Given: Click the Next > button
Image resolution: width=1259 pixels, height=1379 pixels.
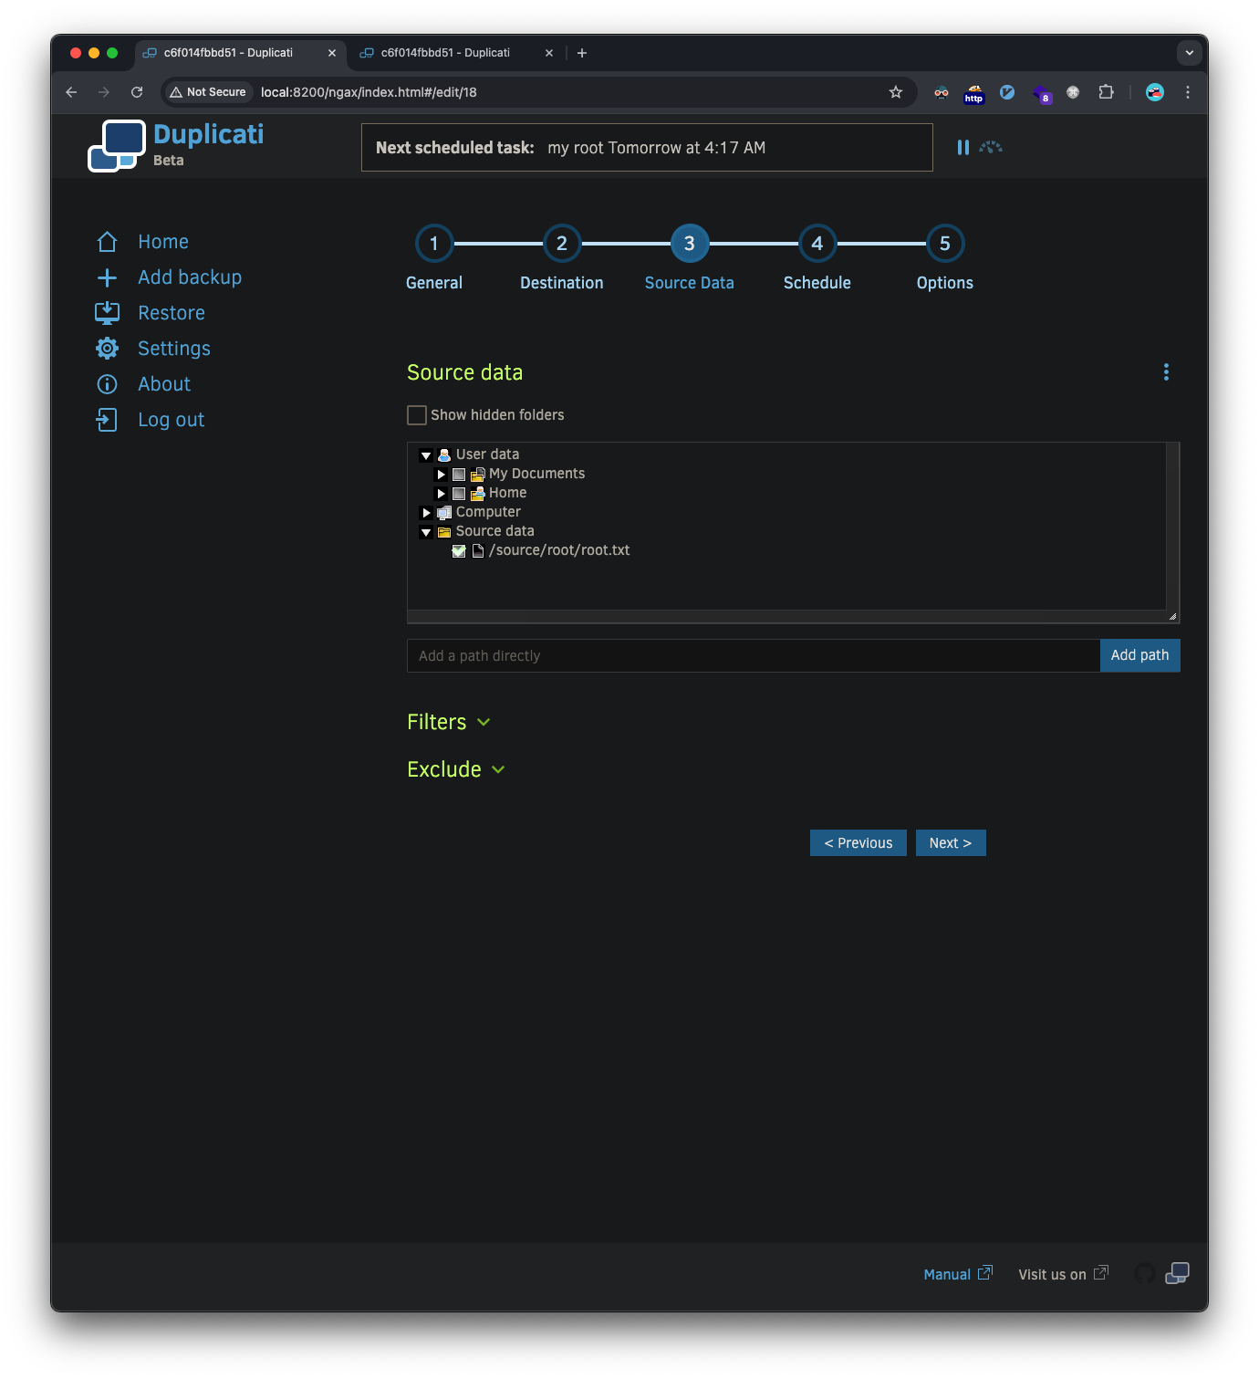Looking at the screenshot, I should coord(950,843).
